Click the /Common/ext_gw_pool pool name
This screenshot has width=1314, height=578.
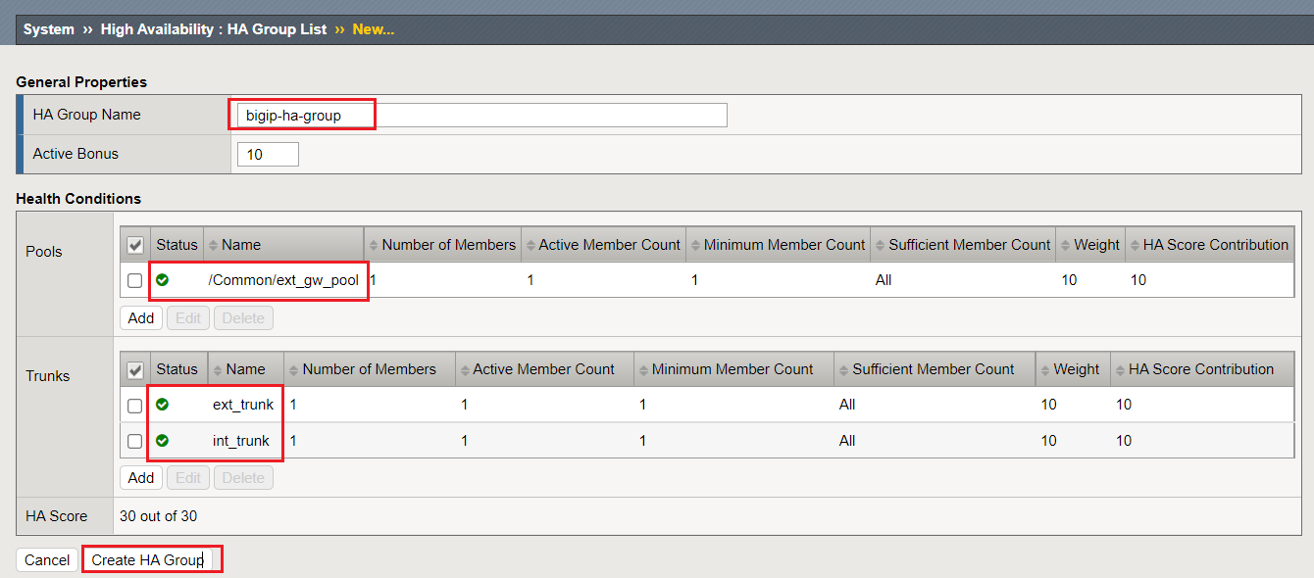point(283,280)
